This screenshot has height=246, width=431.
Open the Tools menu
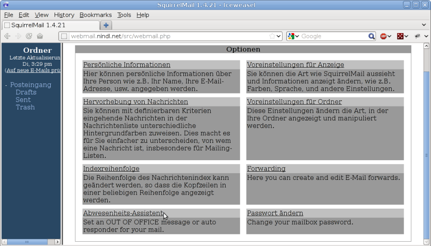pos(124,15)
